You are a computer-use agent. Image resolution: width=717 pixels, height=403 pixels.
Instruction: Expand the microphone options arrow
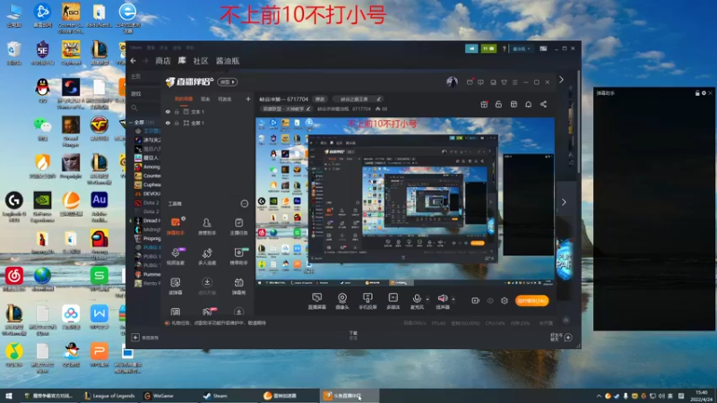click(x=428, y=299)
